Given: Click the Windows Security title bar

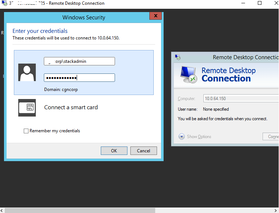Looking at the screenshot, I should click(x=84, y=17).
